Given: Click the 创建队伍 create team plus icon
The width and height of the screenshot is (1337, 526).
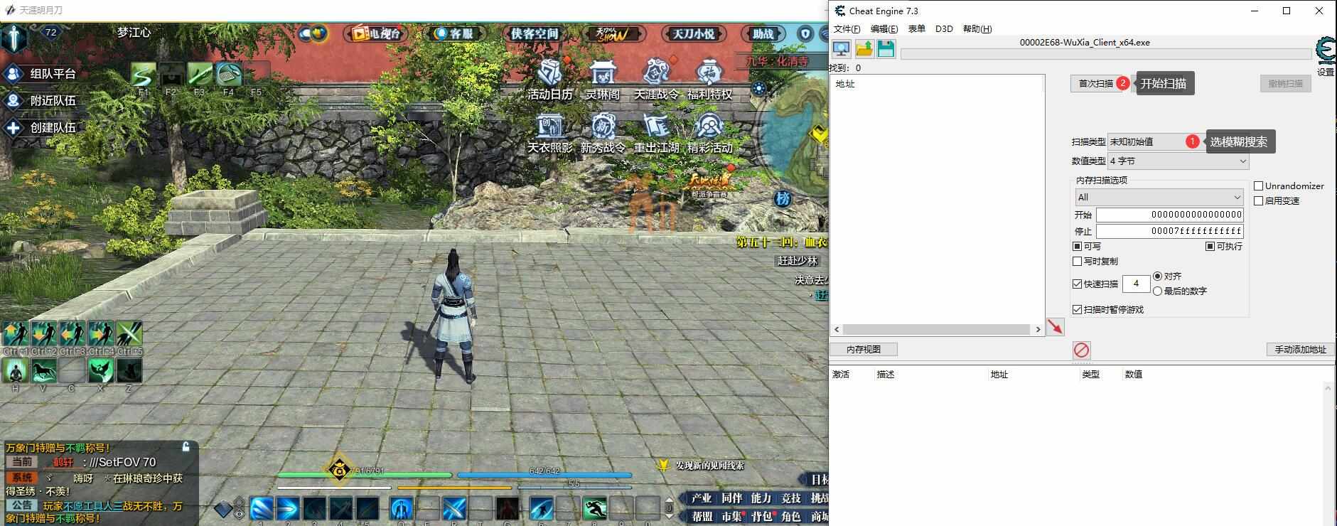Looking at the screenshot, I should tap(14, 127).
